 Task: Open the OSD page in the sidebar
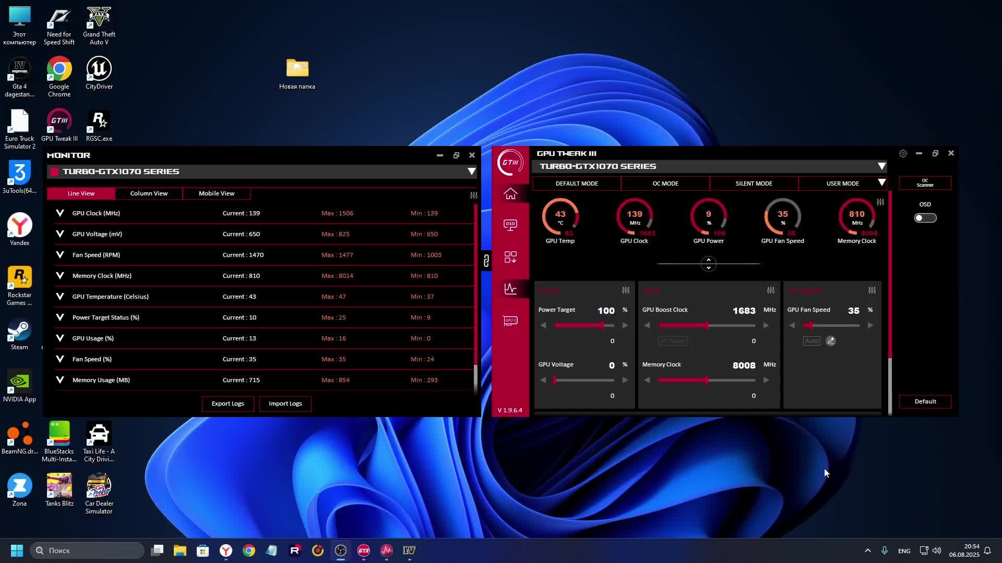coord(510,225)
